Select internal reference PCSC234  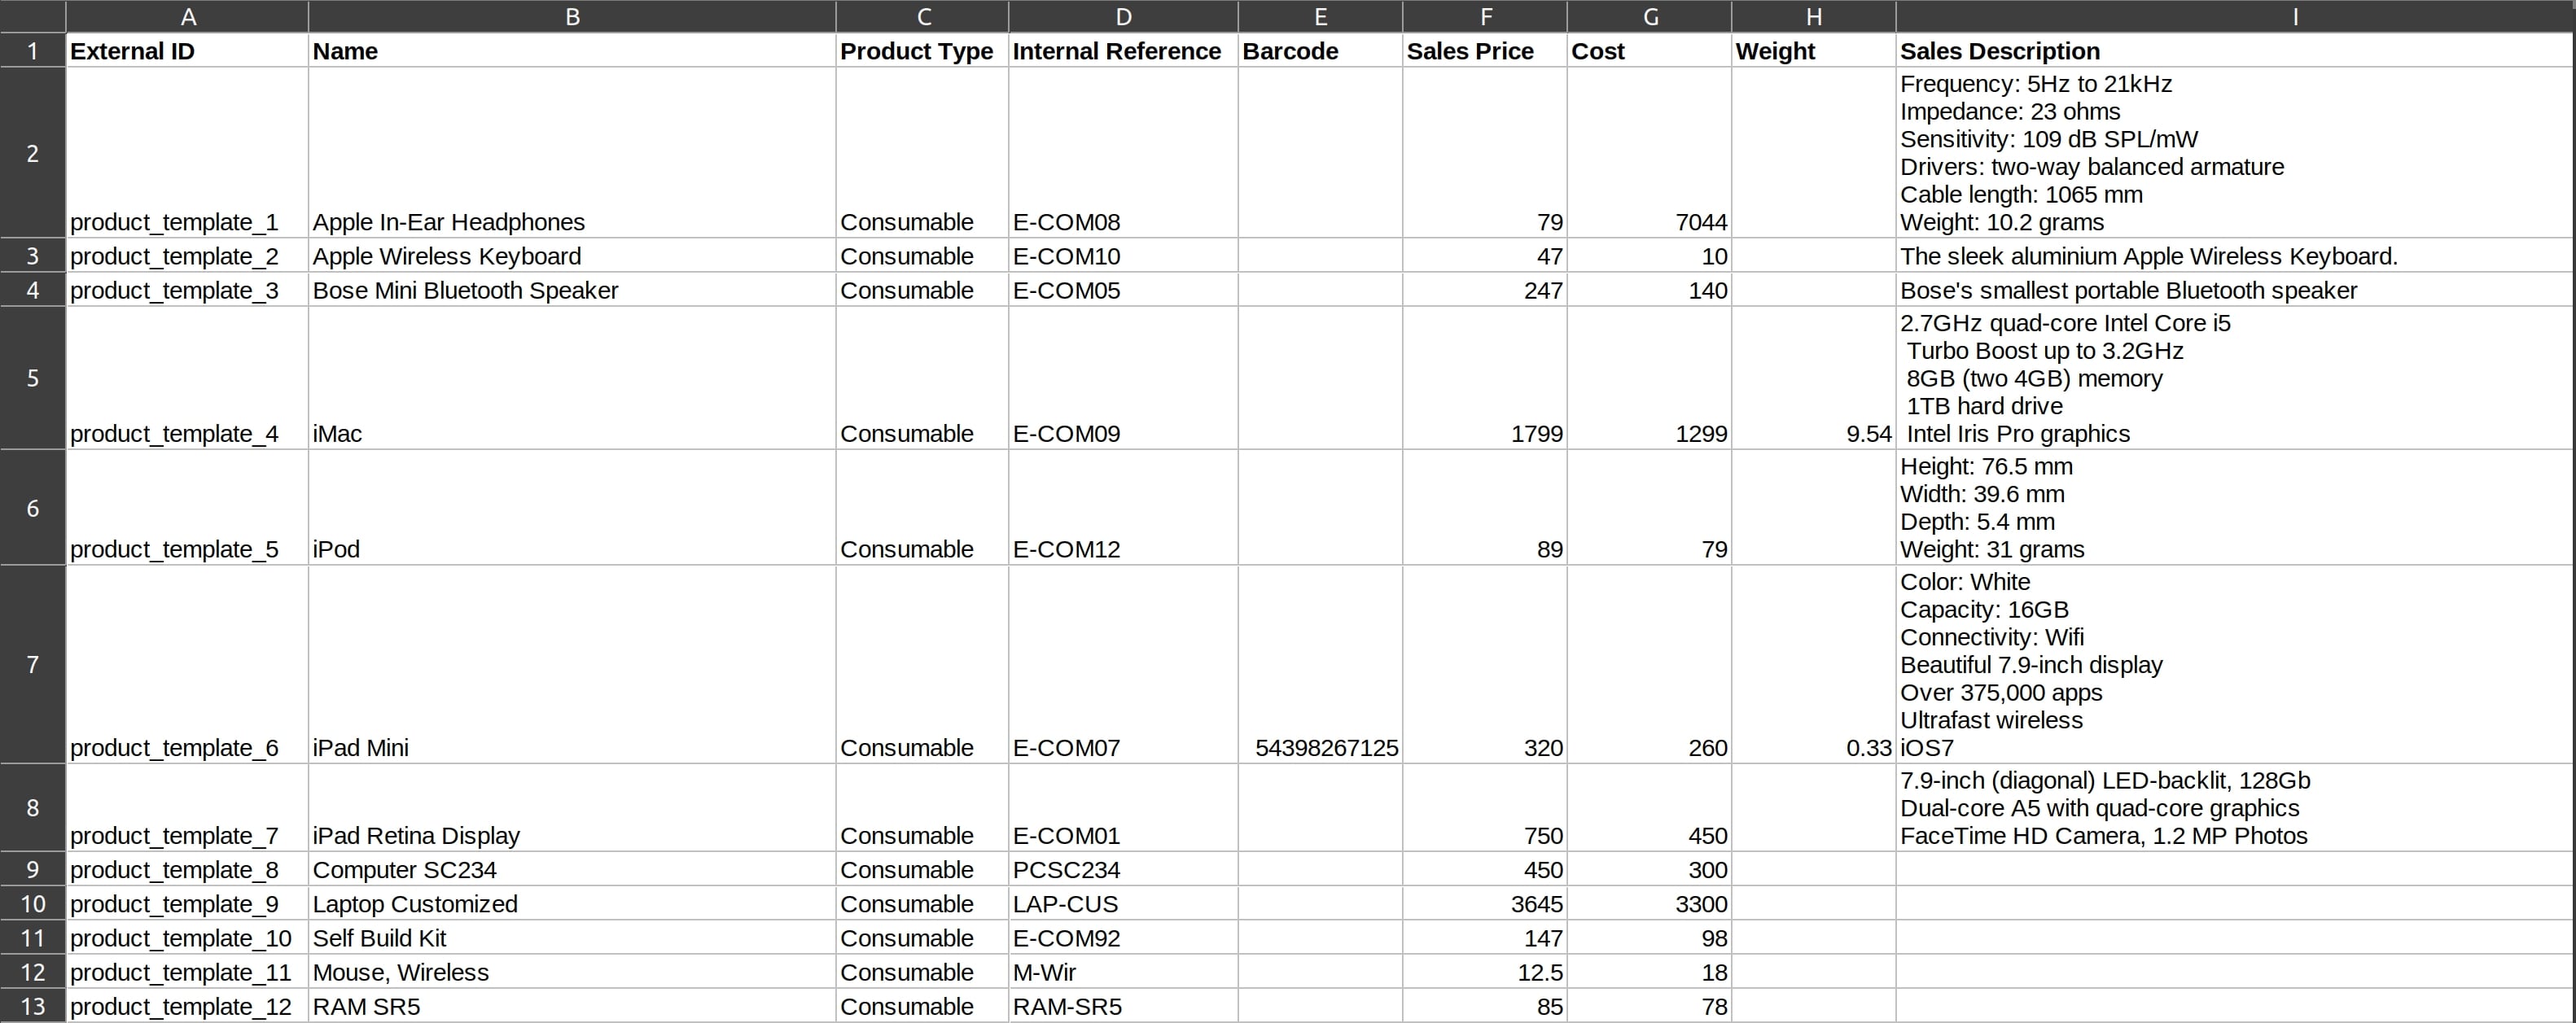pyautogui.click(x=1123, y=869)
